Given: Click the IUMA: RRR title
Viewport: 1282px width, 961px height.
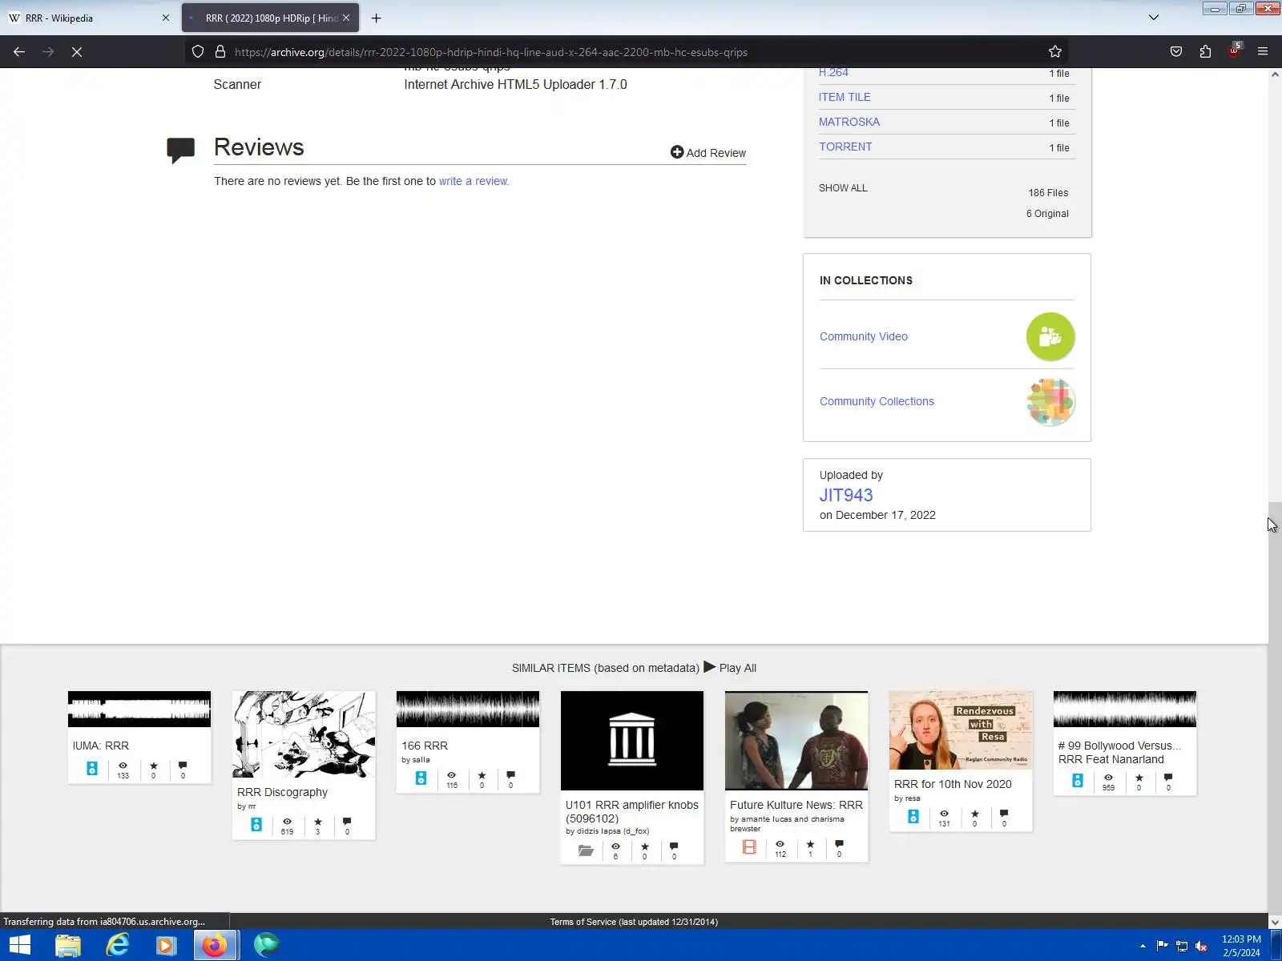Looking at the screenshot, I should coord(101,746).
